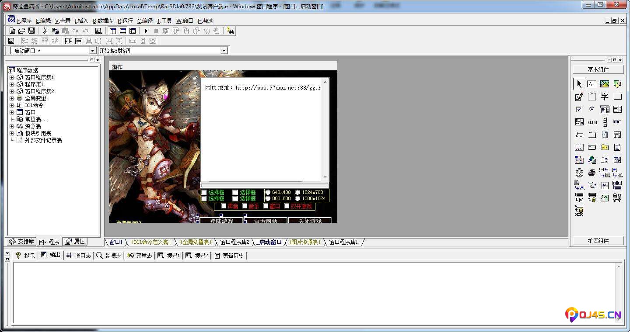Toggle the red 窗口 checkbox in the form
The height and width of the screenshot is (332, 630).
(x=266, y=206)
